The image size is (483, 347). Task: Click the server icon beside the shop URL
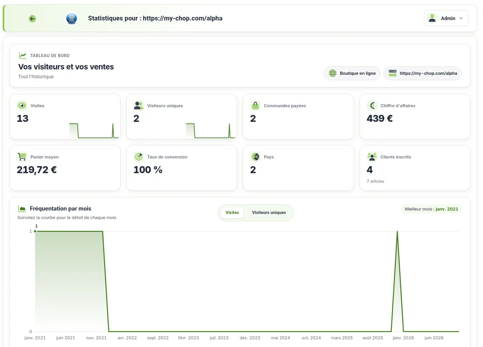coord(392,73)
